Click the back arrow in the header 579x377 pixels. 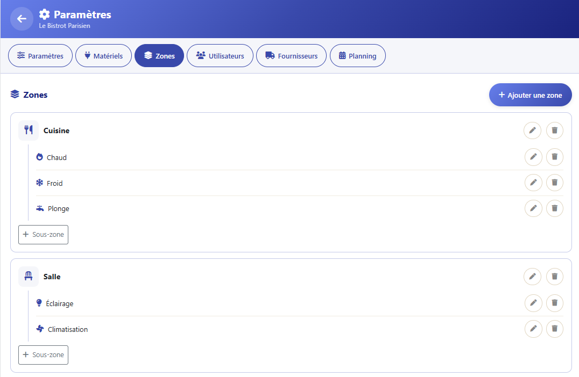click(x=22, y=19)
